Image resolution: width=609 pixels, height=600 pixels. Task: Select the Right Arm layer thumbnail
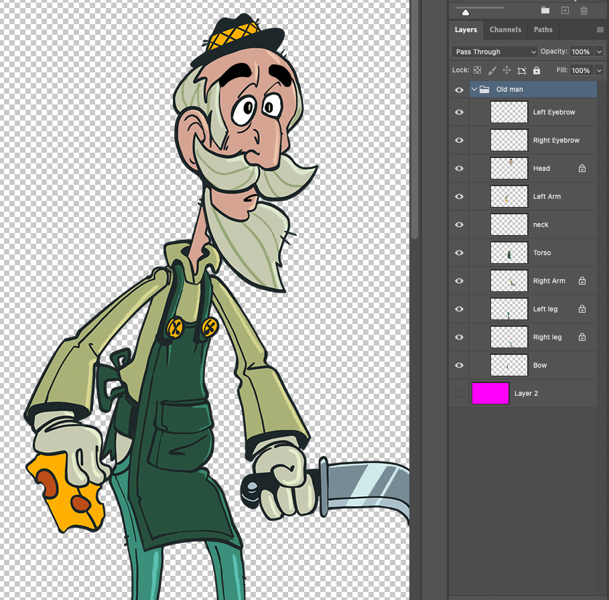coord(509,281)
